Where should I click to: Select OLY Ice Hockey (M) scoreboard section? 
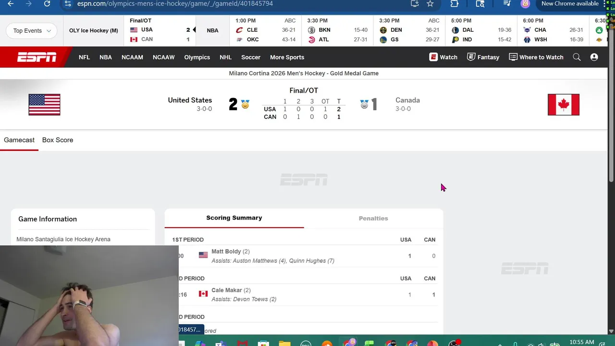click(93, 31)
